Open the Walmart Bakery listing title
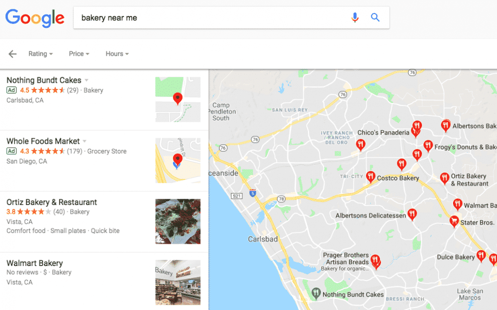 (35, 263)
